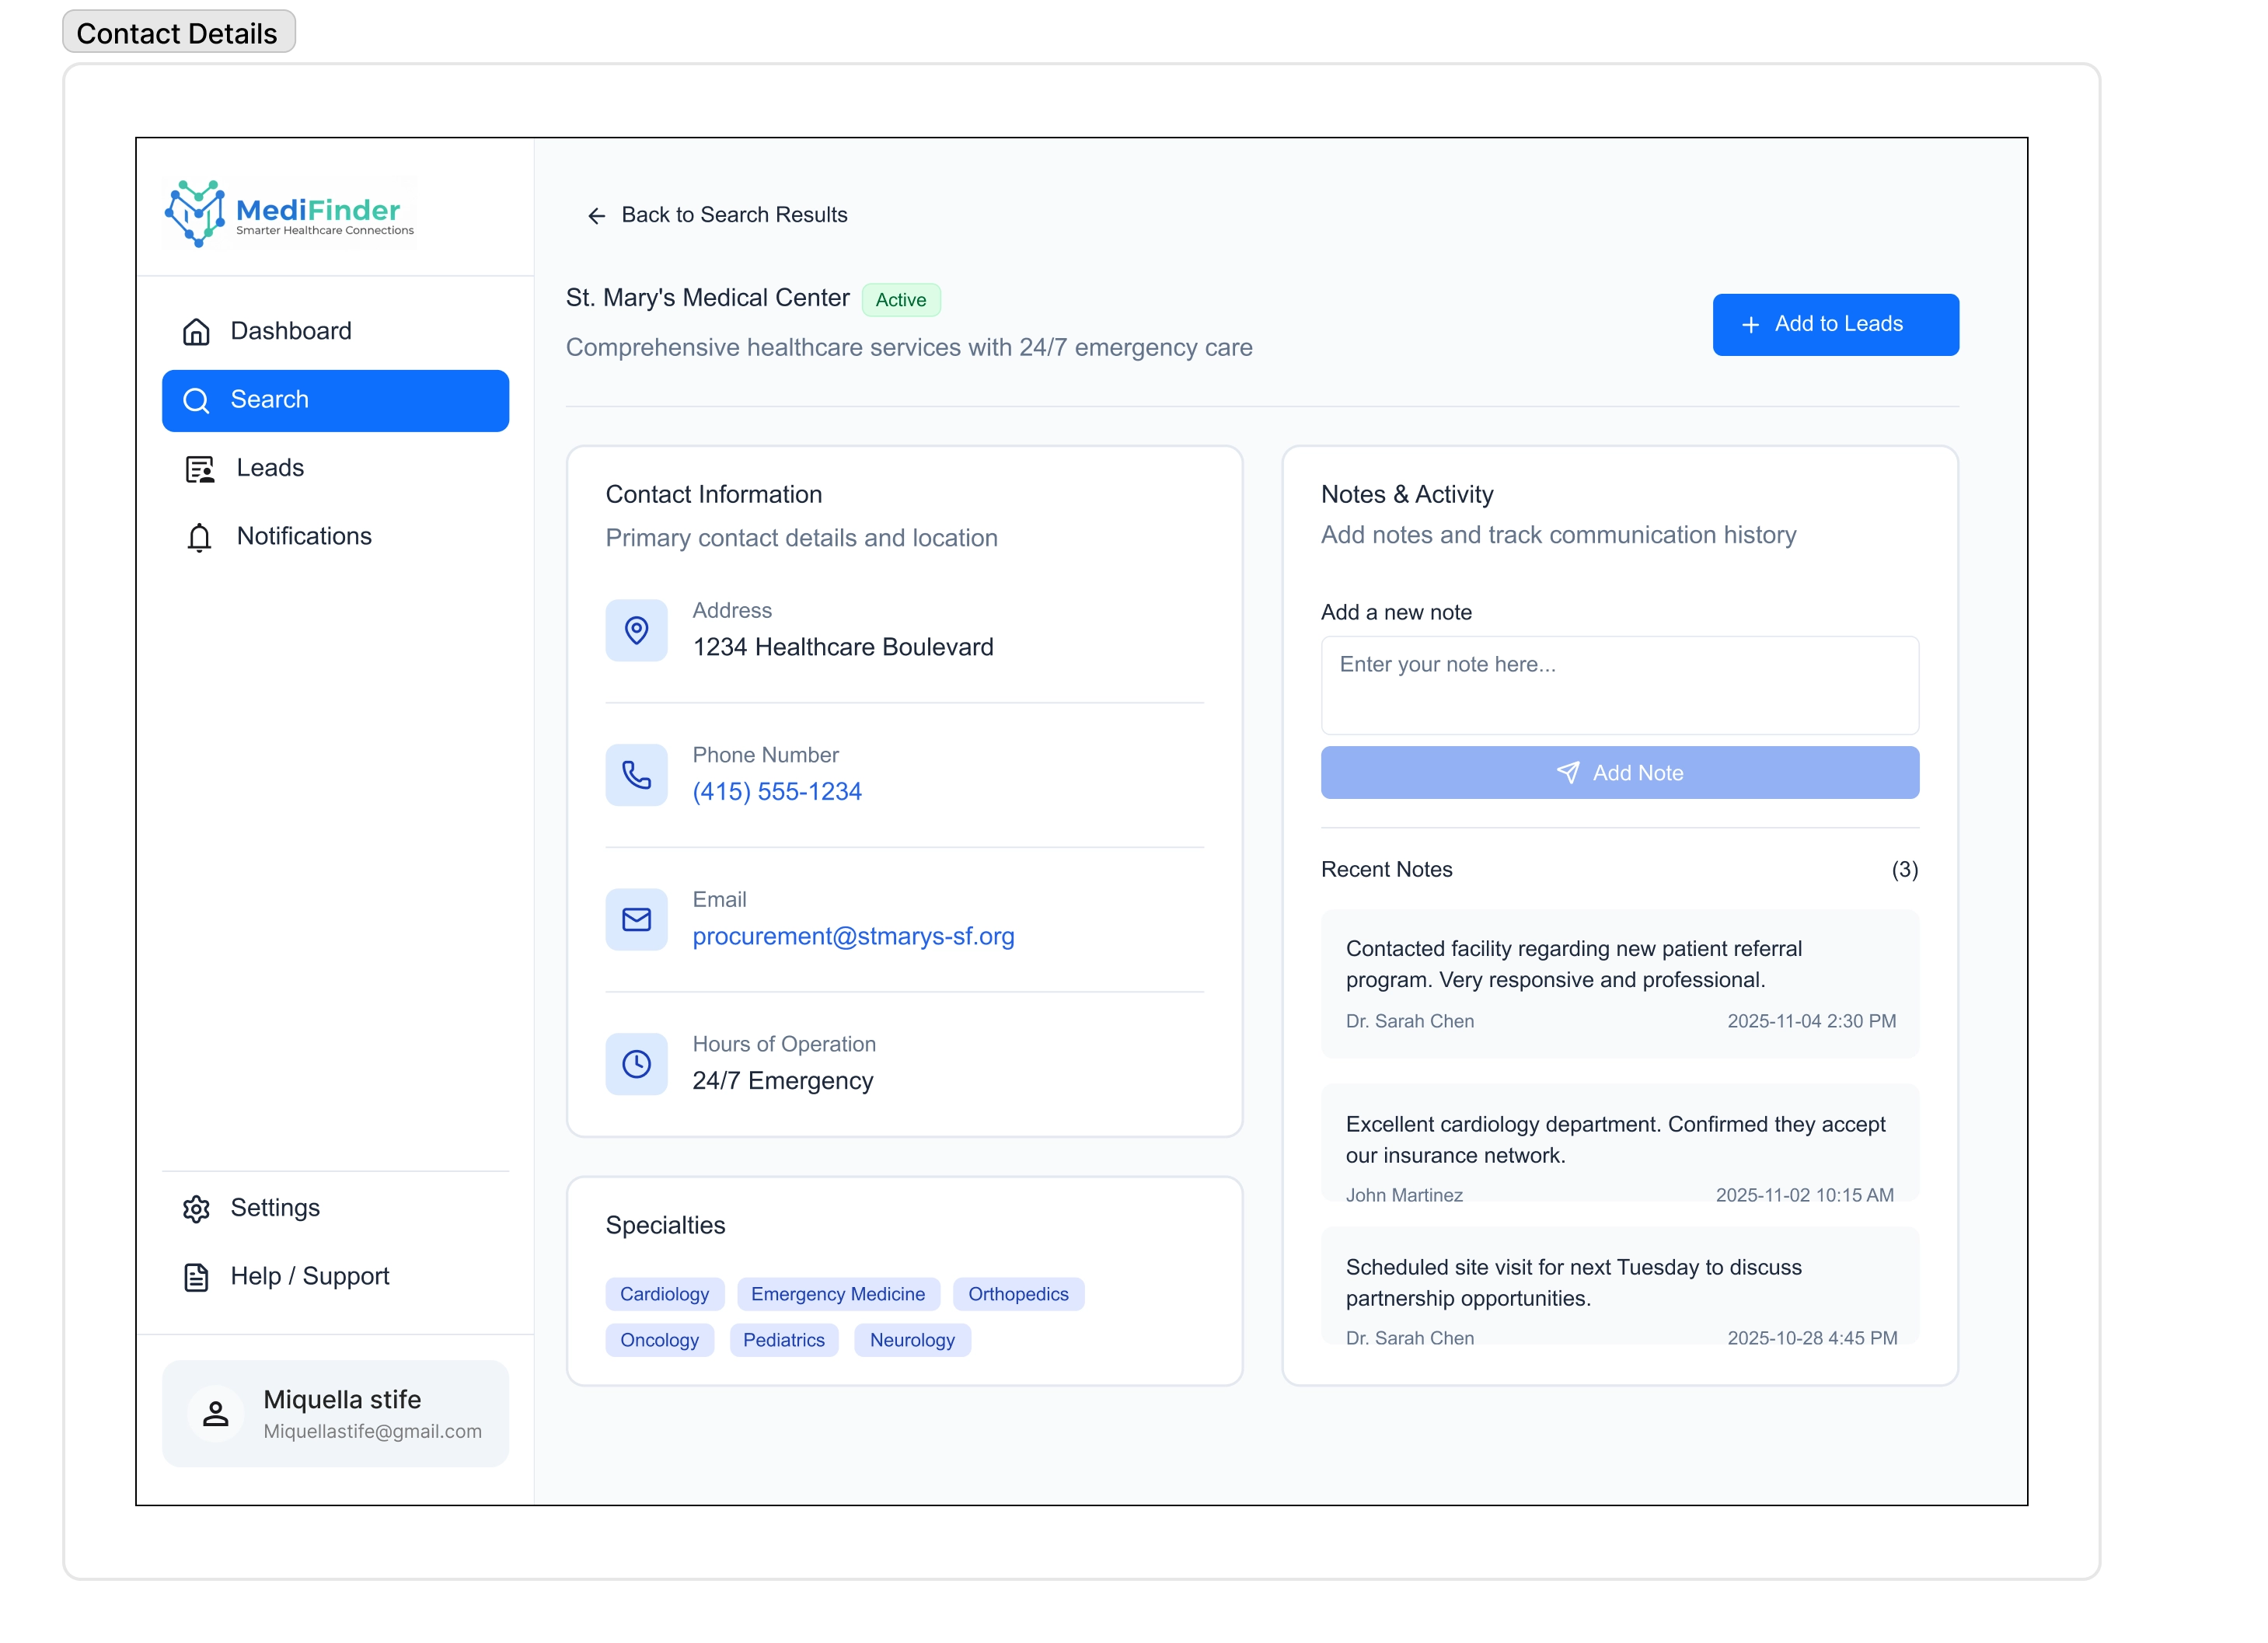Call phone number (415) 555-1234
2268x1643 pixels.
(777, 792)
